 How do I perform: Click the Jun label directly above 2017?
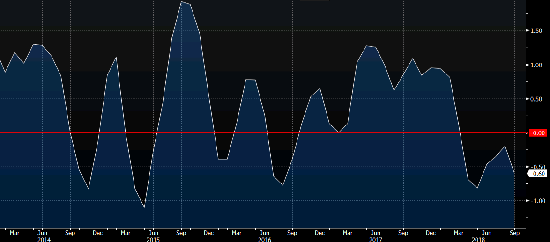(375, 233)
